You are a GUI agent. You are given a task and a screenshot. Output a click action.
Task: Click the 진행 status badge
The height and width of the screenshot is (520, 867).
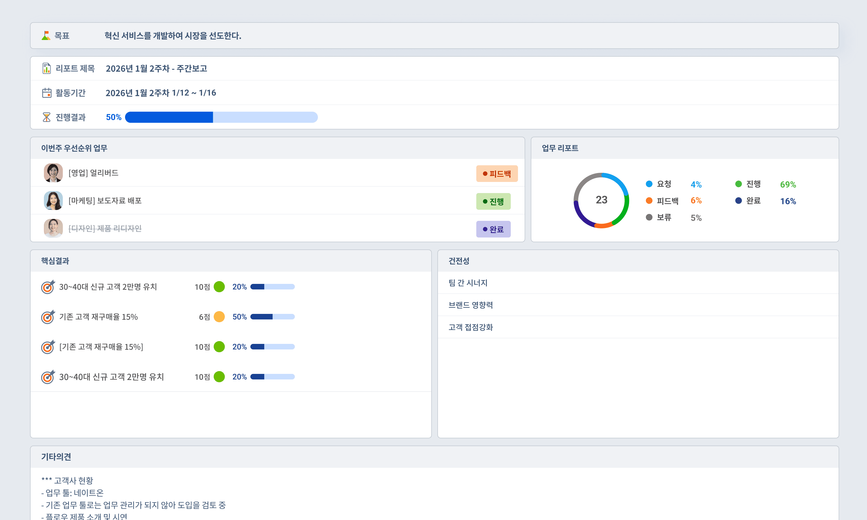[x=493, y=201]
